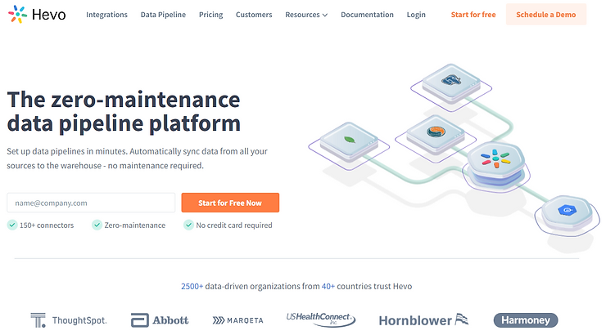Click the '40+' countries text
This screenshot has width=606, height=335.
(328, 287)
